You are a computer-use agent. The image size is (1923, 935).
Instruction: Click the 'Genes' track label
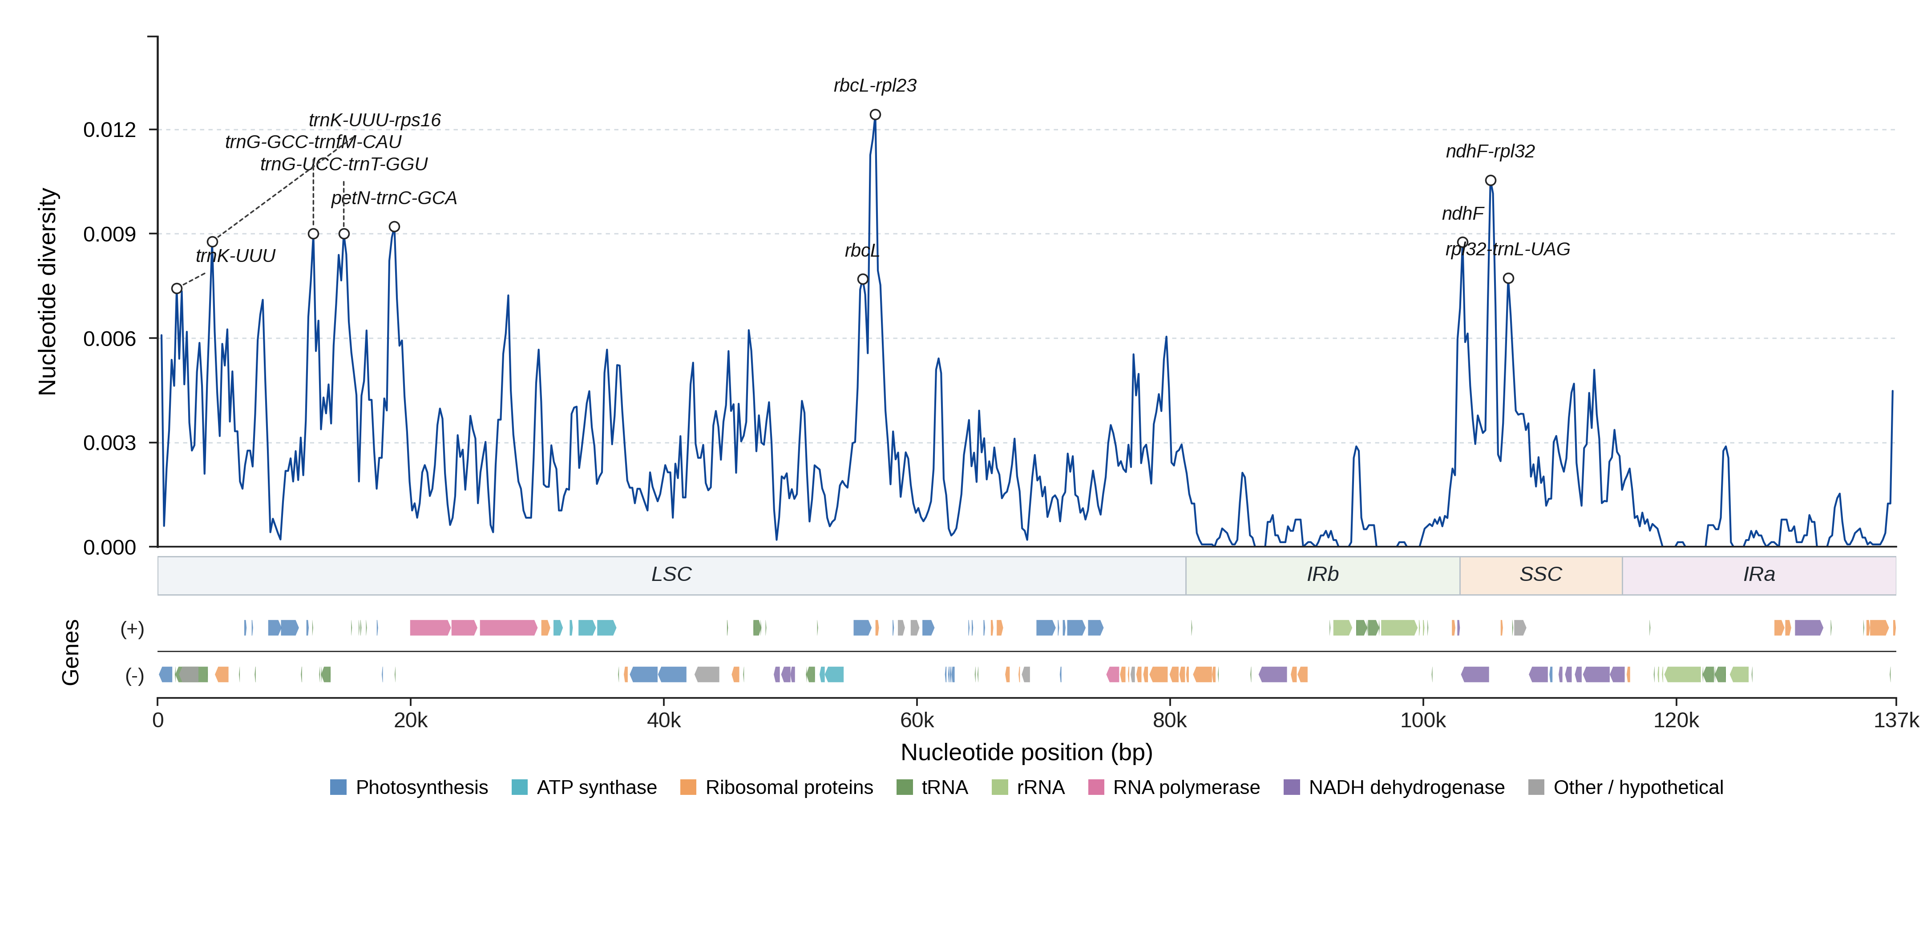pos(70,652)
